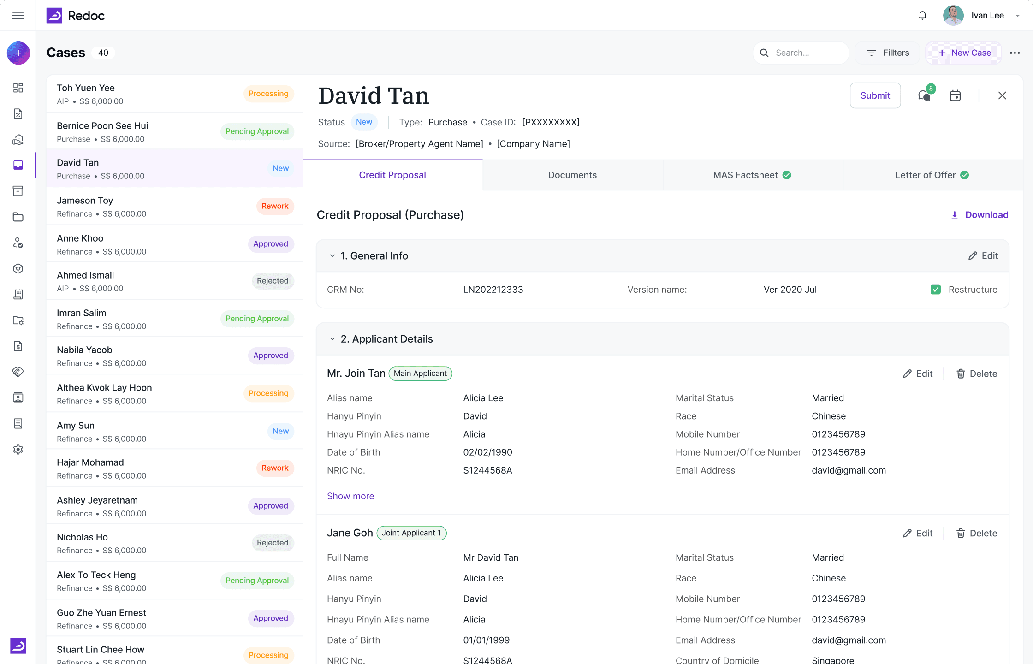
Task: Open the notifications bell in the top bar
Action: pyautogui.click(x=922, y=15)
